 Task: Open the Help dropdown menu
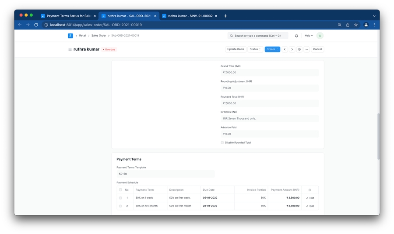pos(309,36)
